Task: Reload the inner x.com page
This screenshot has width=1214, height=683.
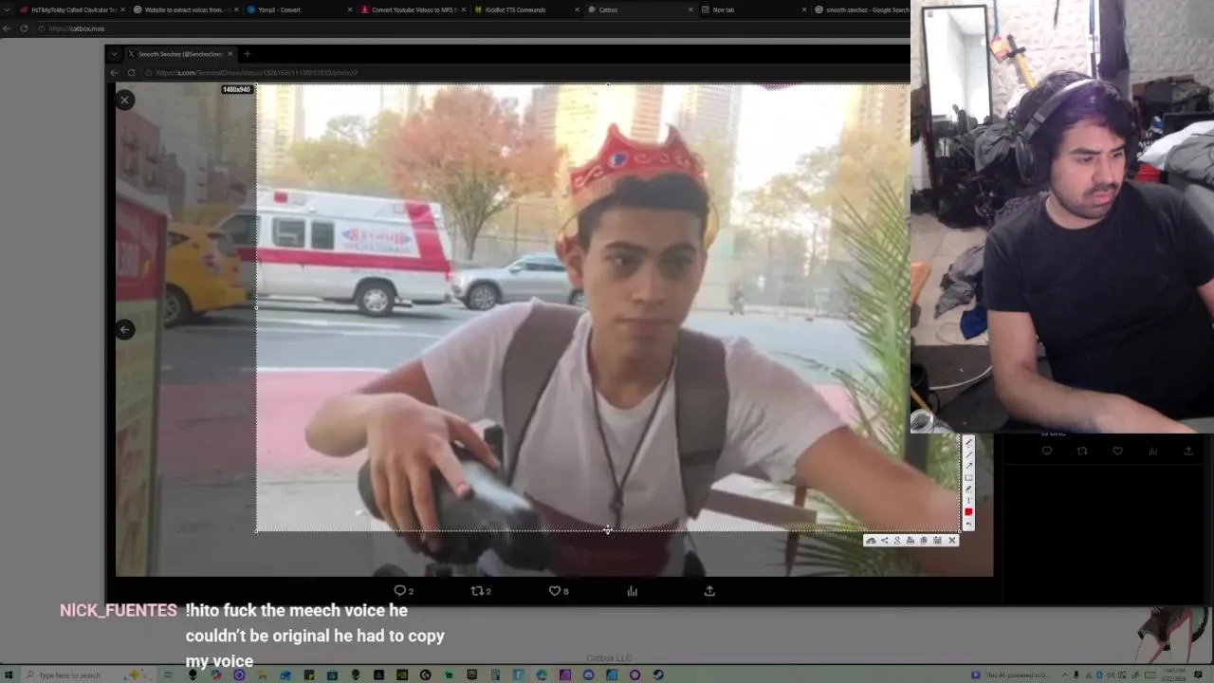Action: pyautogui.click(x=131, y=73)
